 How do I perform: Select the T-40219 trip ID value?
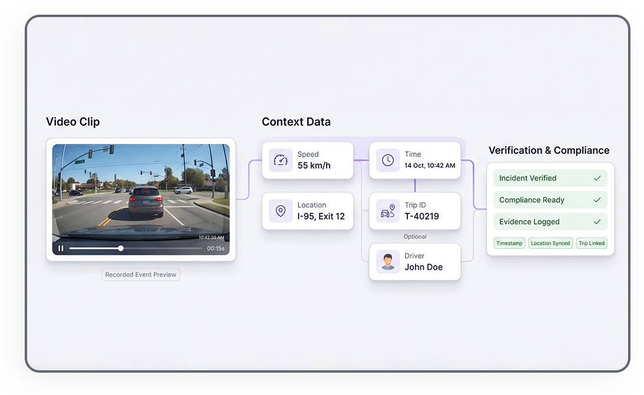tap(422, 216)
